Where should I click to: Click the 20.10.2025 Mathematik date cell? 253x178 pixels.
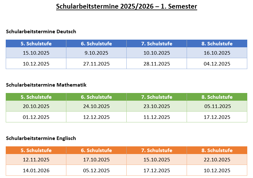point(36,106)
